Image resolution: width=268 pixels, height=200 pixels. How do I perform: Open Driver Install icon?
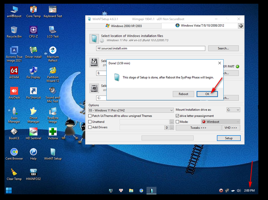(33, 52)
